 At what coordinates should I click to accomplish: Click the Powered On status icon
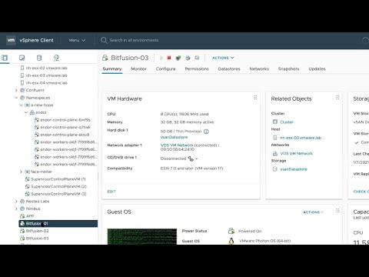pos(231,231)
